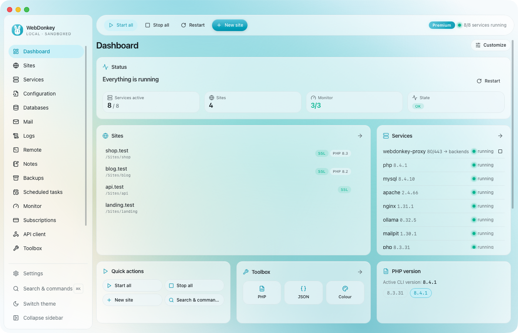This screenshot has height=333, width=518.
Task: Go to Services in the sidebar
Action: (x=46, y=80)
